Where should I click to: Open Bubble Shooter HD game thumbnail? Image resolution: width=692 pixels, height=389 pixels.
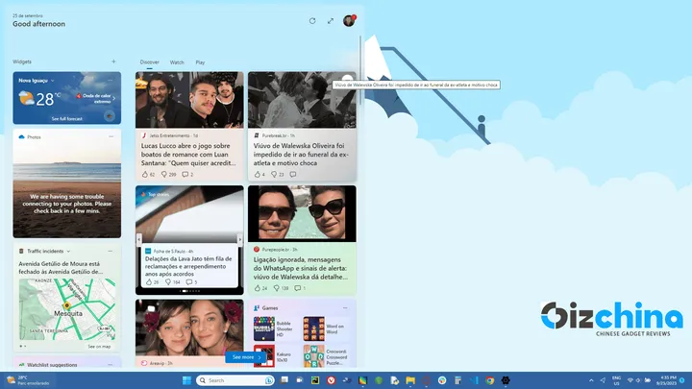[x=264, y=329]
